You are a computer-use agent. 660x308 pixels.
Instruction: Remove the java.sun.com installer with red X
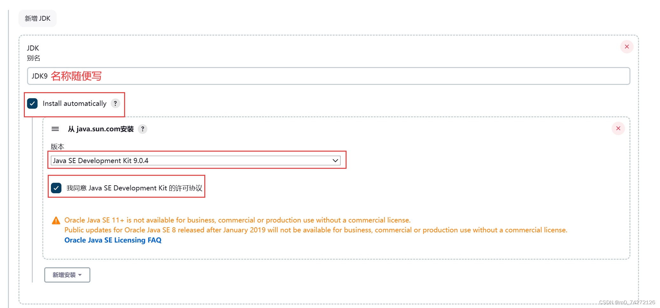point(618,128)
